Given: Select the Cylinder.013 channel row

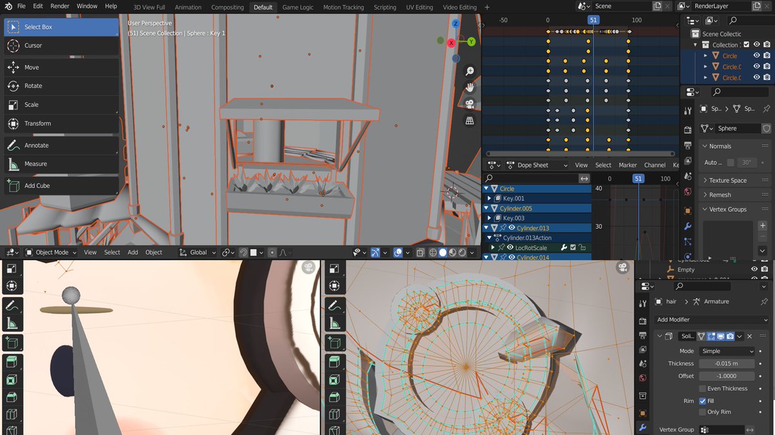Looking at the screenshot, I should [x=537, y=228].
